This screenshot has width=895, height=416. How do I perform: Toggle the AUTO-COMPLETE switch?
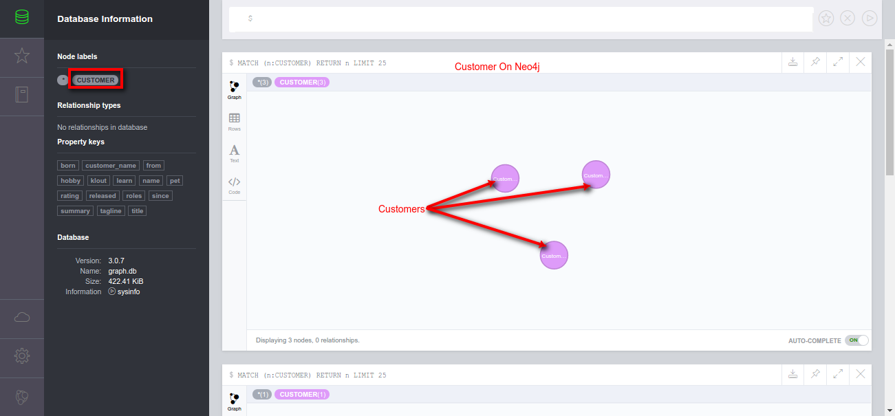pos(856,340)
